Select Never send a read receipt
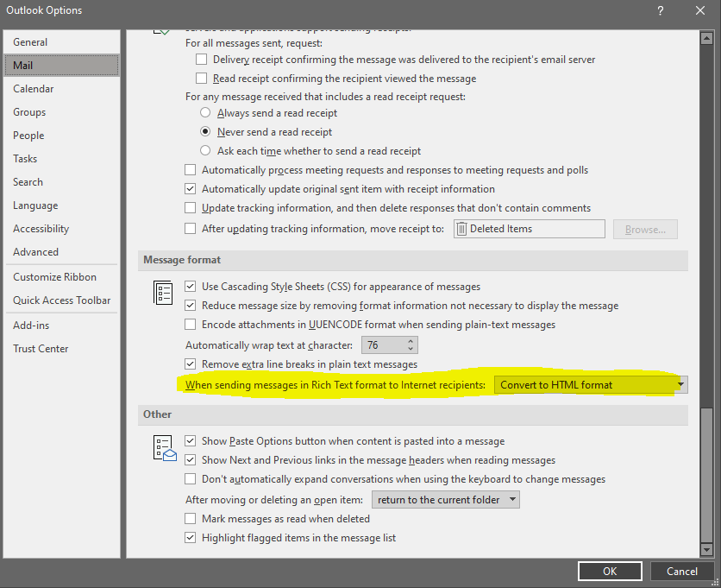Viewport: 721px width, 588px height. (205, 132)
